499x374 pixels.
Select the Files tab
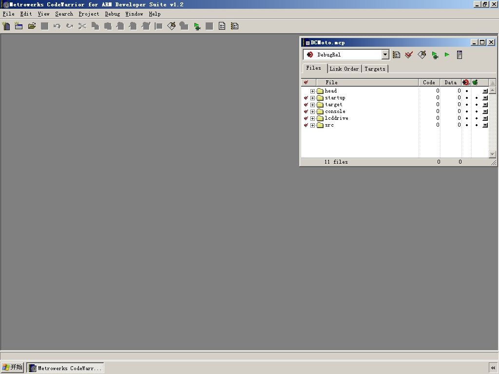[314, 68]
